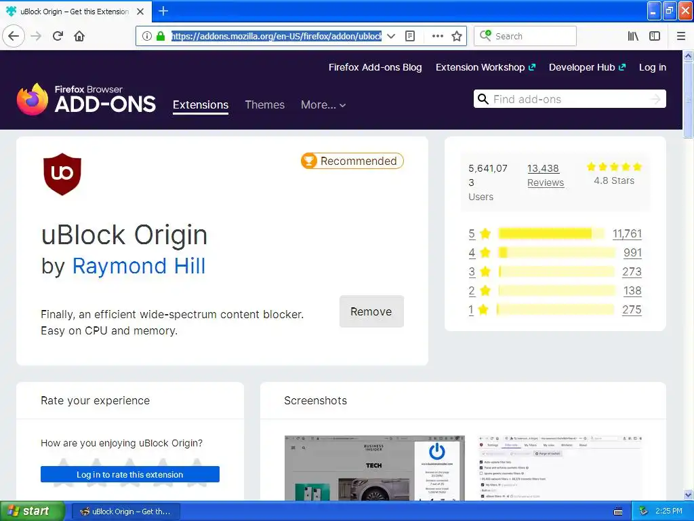This screenshot has width=694, height=521.
Task: Switch to the Extensions section
Action: point(201,105)
